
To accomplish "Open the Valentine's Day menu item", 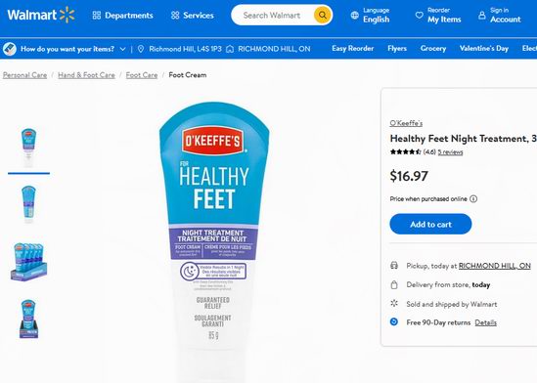I will (483, 49).
